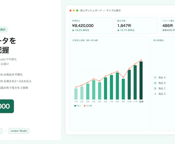Click the 1,847件 value
The width and height of the screenshot is (175, 144).
(x=124, y=26)
